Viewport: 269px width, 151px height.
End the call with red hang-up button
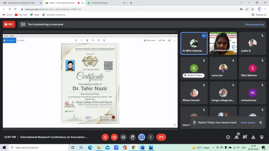[161, 137]
